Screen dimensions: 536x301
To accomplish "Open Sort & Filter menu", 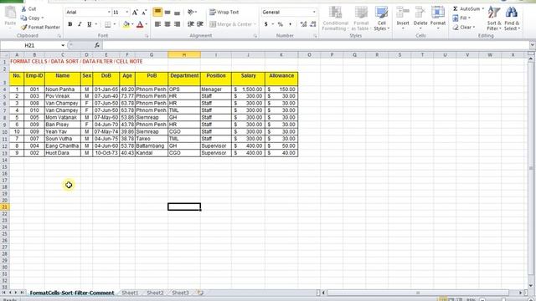I will click(494, 18).
